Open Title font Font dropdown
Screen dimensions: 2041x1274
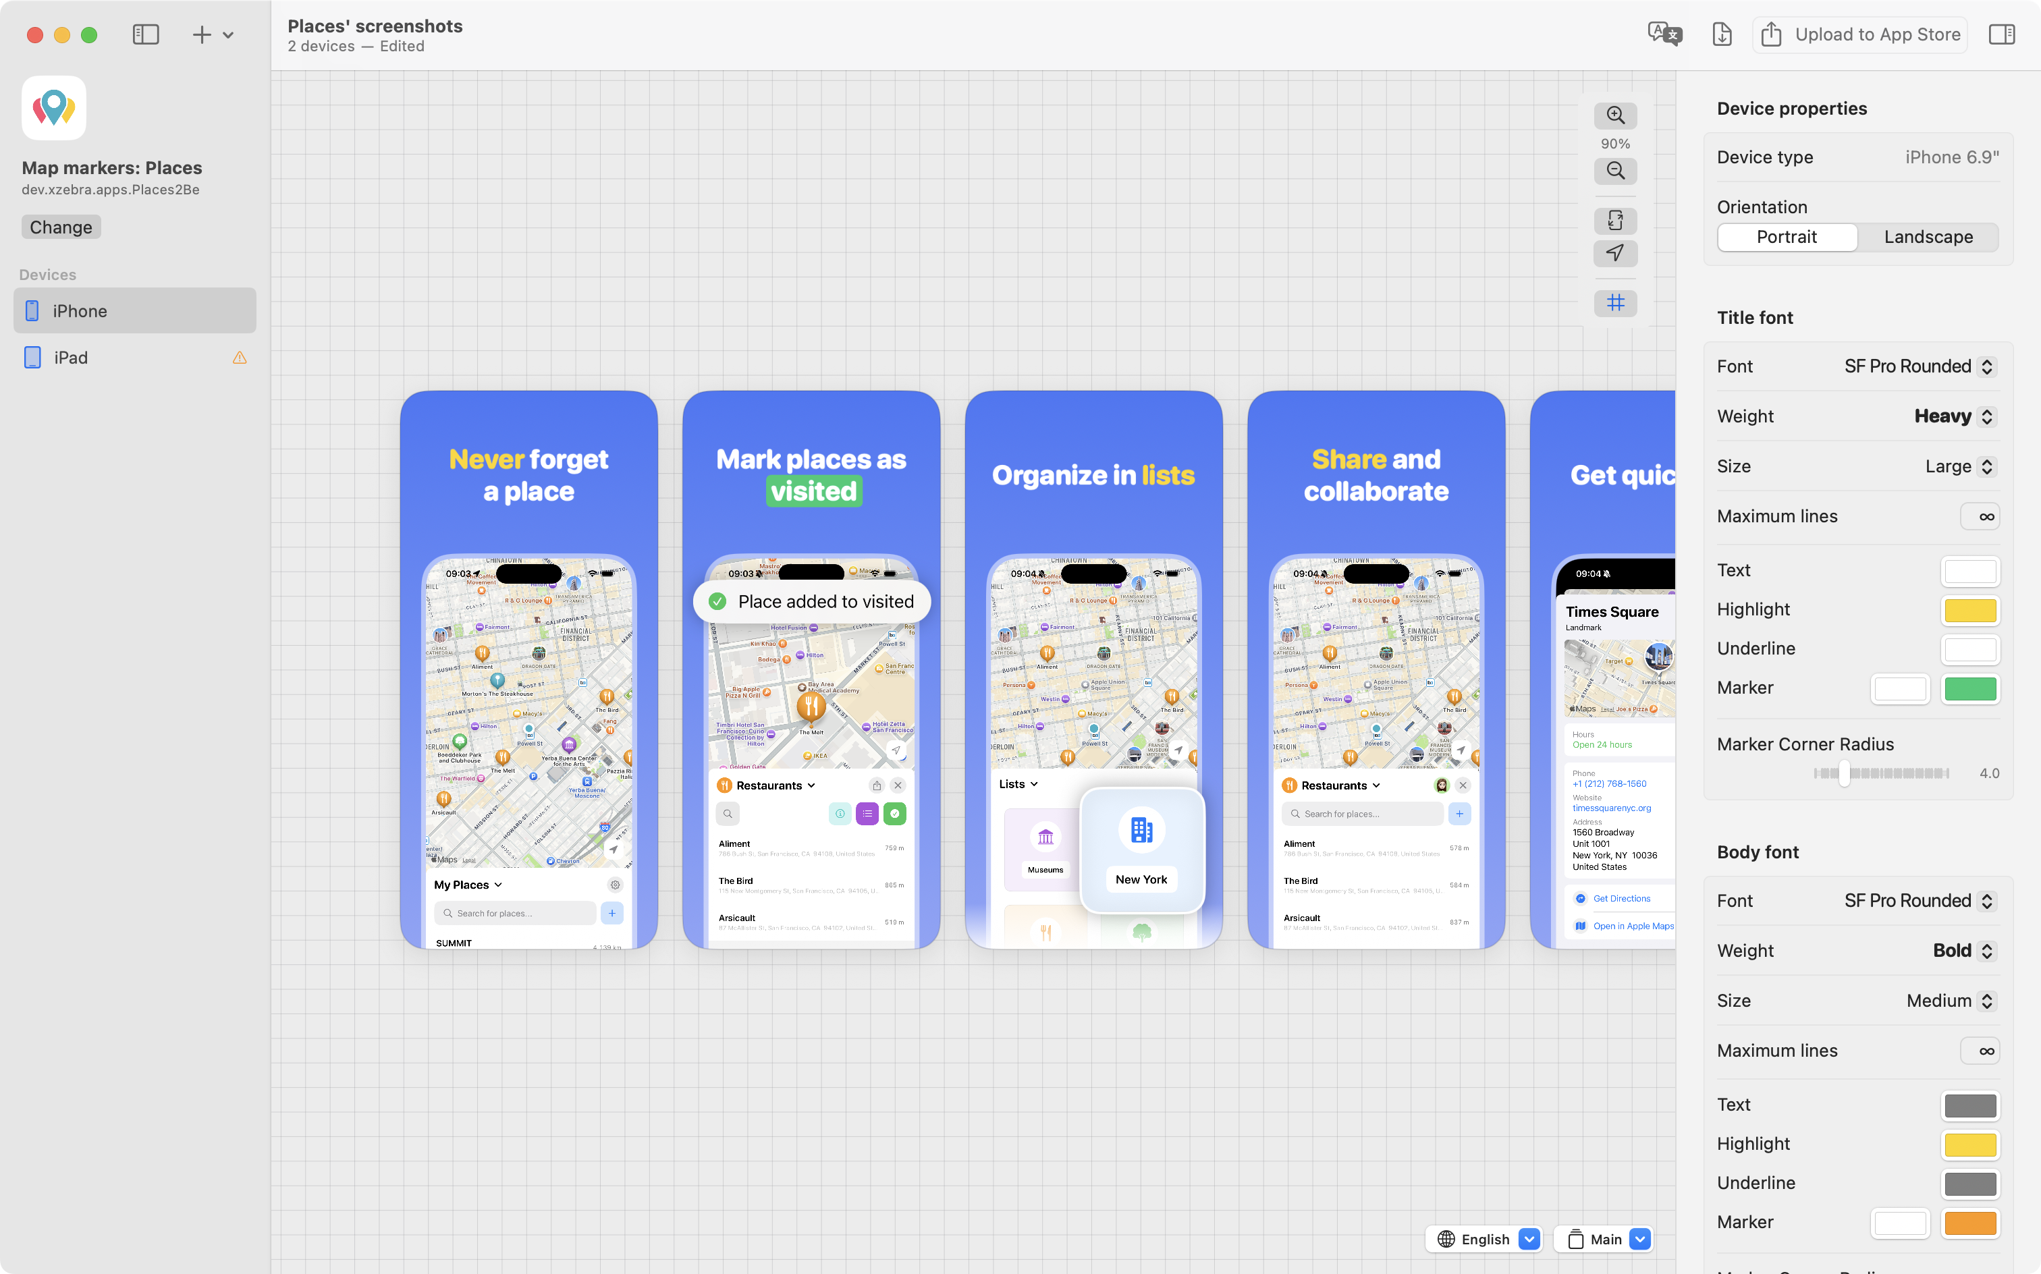pyautogui.click(x=1920, y=366)
